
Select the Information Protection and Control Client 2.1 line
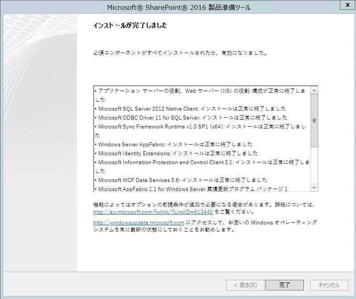[202, 166]
